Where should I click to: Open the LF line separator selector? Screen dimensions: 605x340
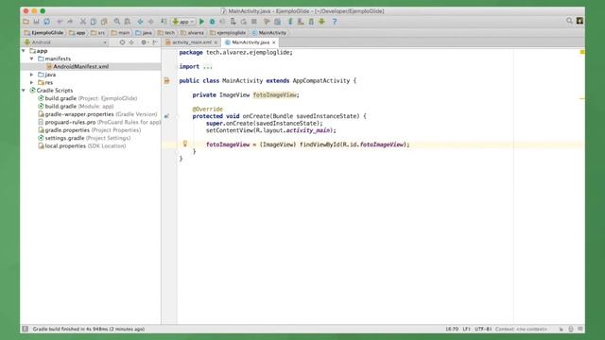pyautogui.click(x=466, y=329)
